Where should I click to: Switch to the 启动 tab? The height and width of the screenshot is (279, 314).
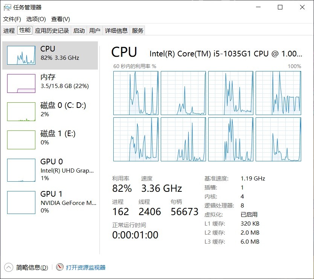[x=79, y=30]
